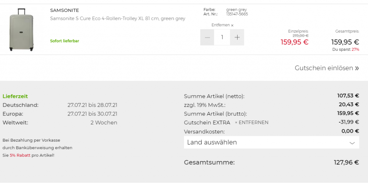The image size is (368, 183).
Task: Click the chevron arrow in the country selector
Action: [x=352, y=143]
